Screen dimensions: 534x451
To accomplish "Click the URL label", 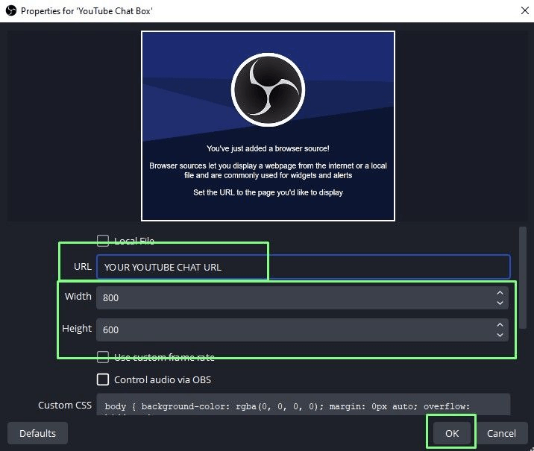I will tap(83, 267).
